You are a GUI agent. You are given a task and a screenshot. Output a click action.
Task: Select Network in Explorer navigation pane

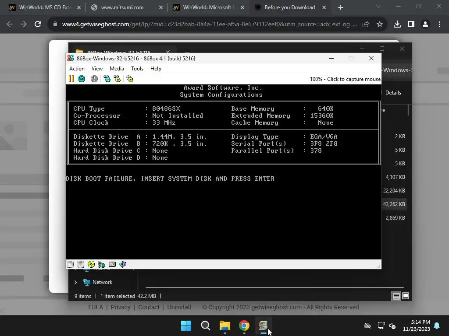(102, 282)
